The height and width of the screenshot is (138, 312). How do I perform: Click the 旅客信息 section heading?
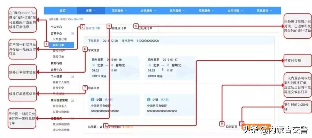94,88
